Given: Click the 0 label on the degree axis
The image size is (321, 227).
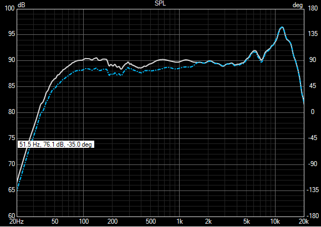Looking at the screenshot, I should 312,112.
